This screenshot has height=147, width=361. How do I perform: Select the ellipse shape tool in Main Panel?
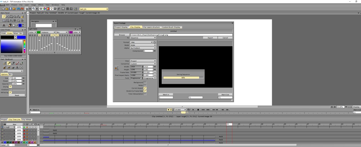click(15, 17)
